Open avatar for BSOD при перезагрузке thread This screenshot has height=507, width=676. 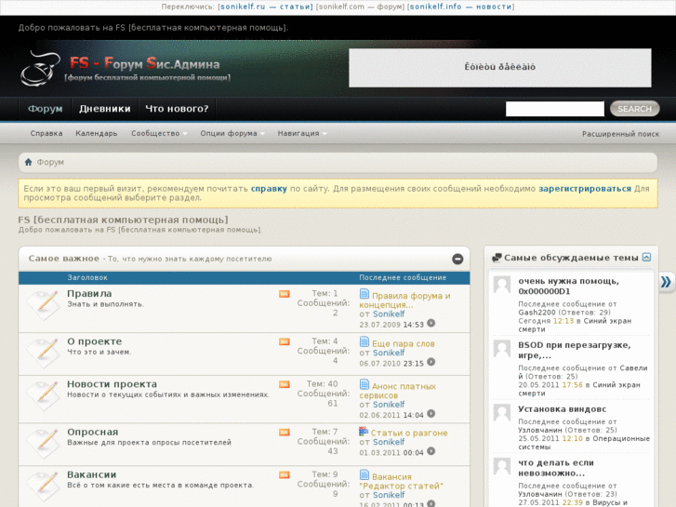(502, 349)
